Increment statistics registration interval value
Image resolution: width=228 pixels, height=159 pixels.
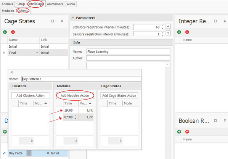[162, 26]
